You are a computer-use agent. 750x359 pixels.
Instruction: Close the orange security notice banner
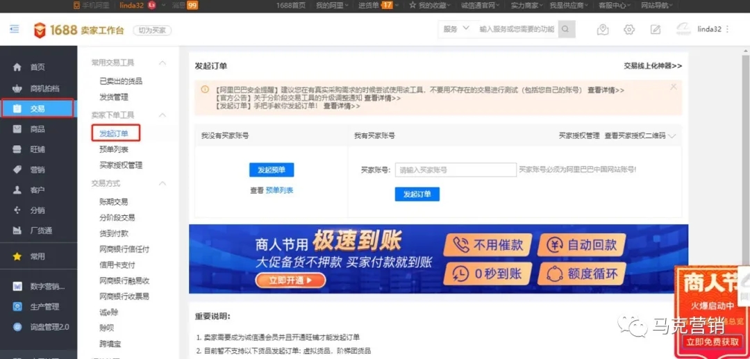(673, 87)
